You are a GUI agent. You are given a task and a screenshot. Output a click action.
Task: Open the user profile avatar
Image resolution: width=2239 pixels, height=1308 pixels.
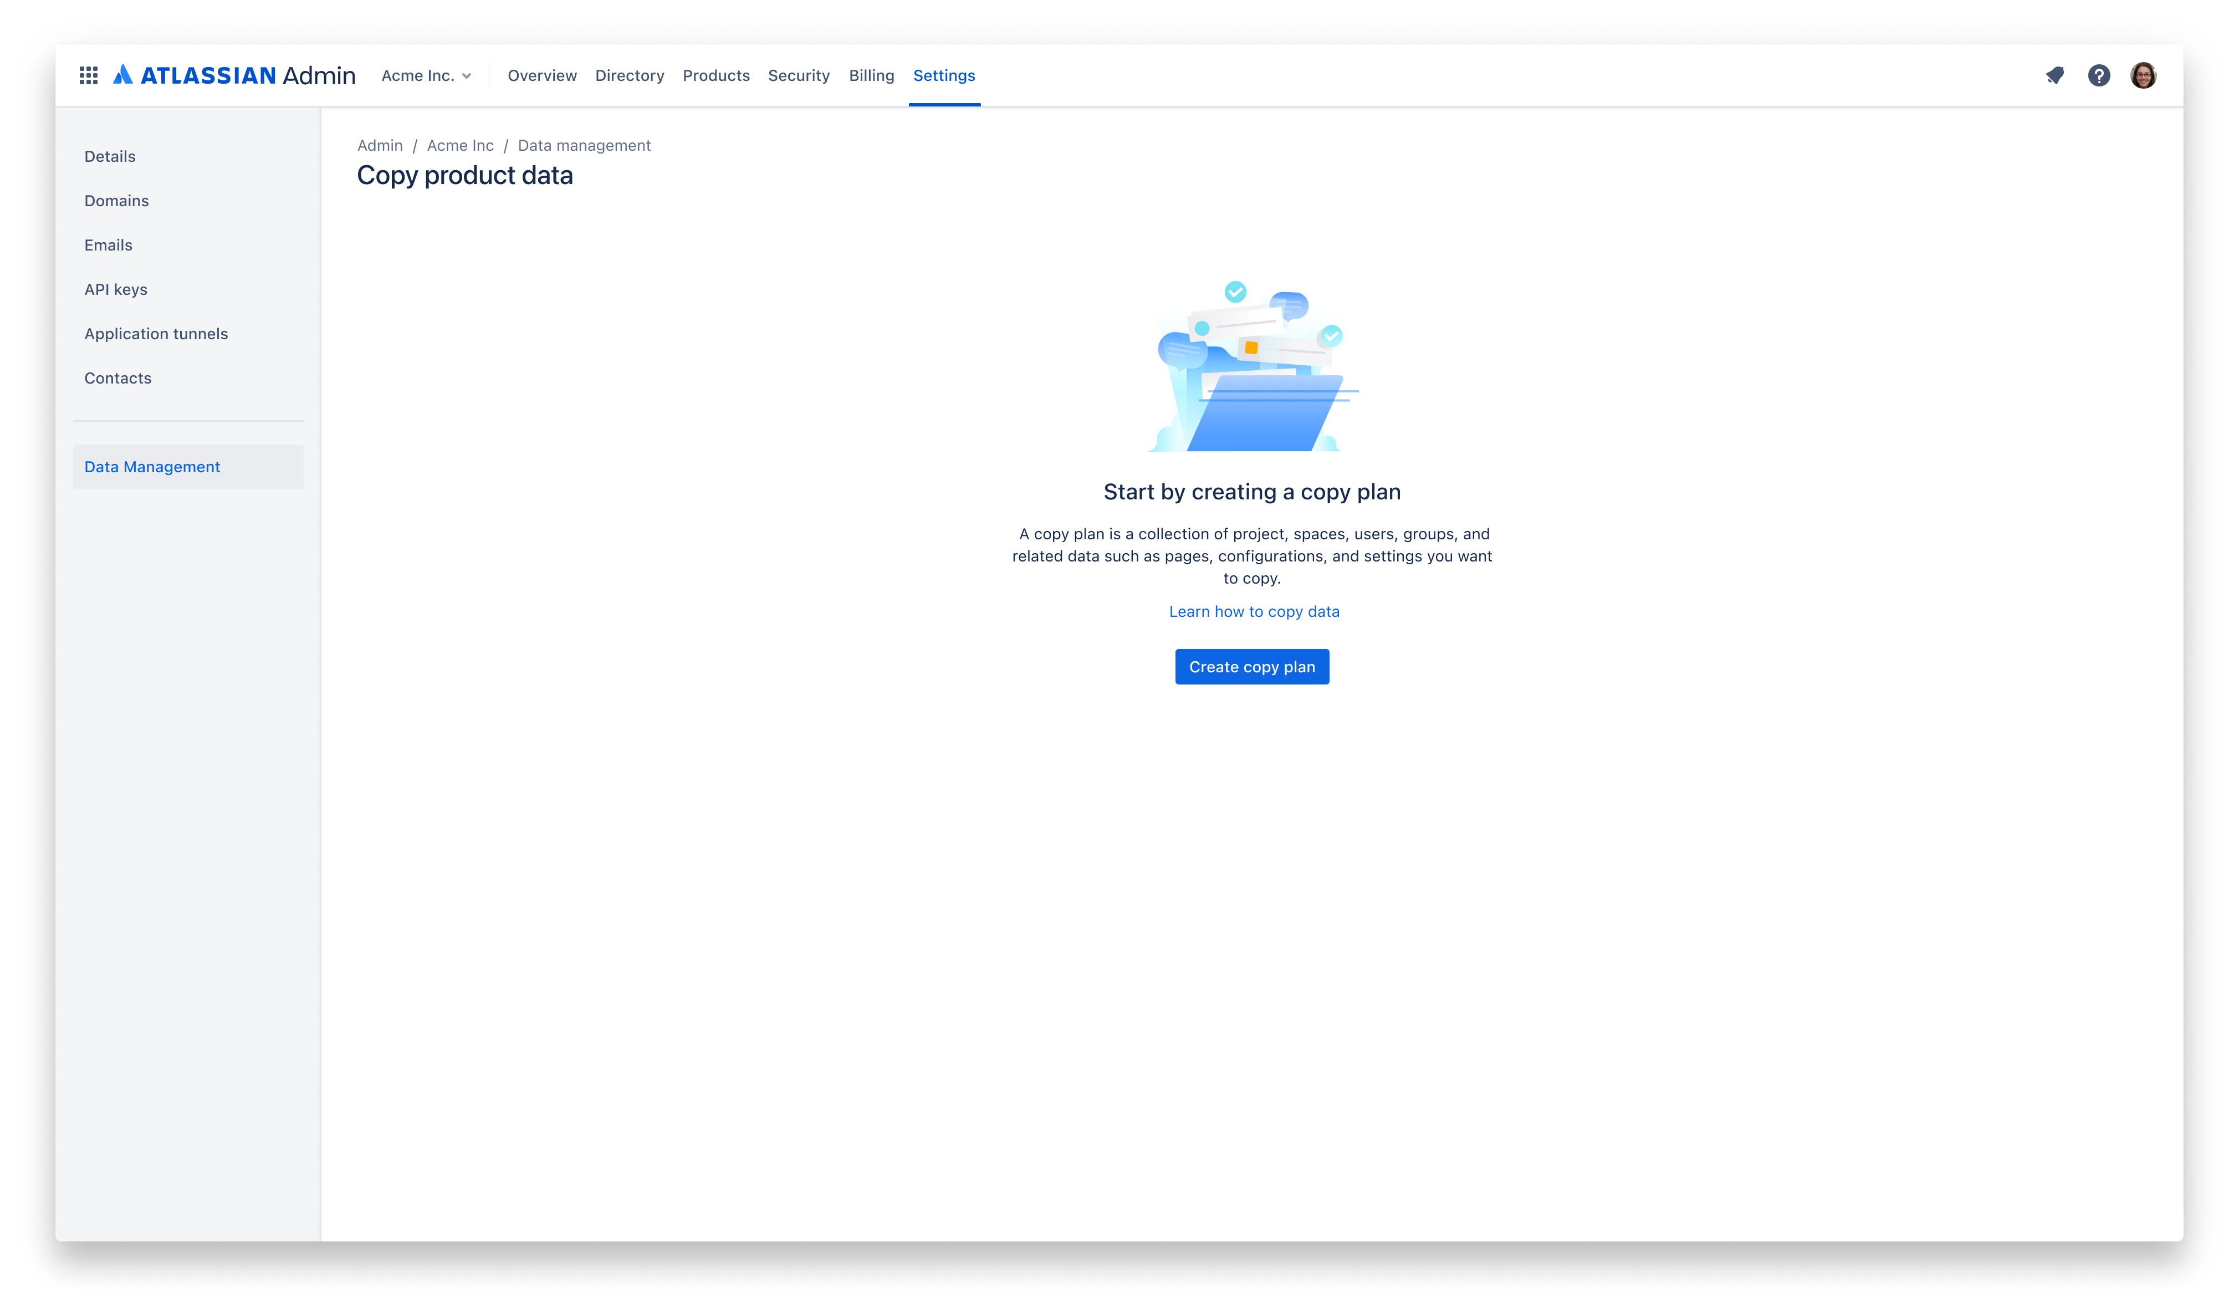(x=2143, y=75)
